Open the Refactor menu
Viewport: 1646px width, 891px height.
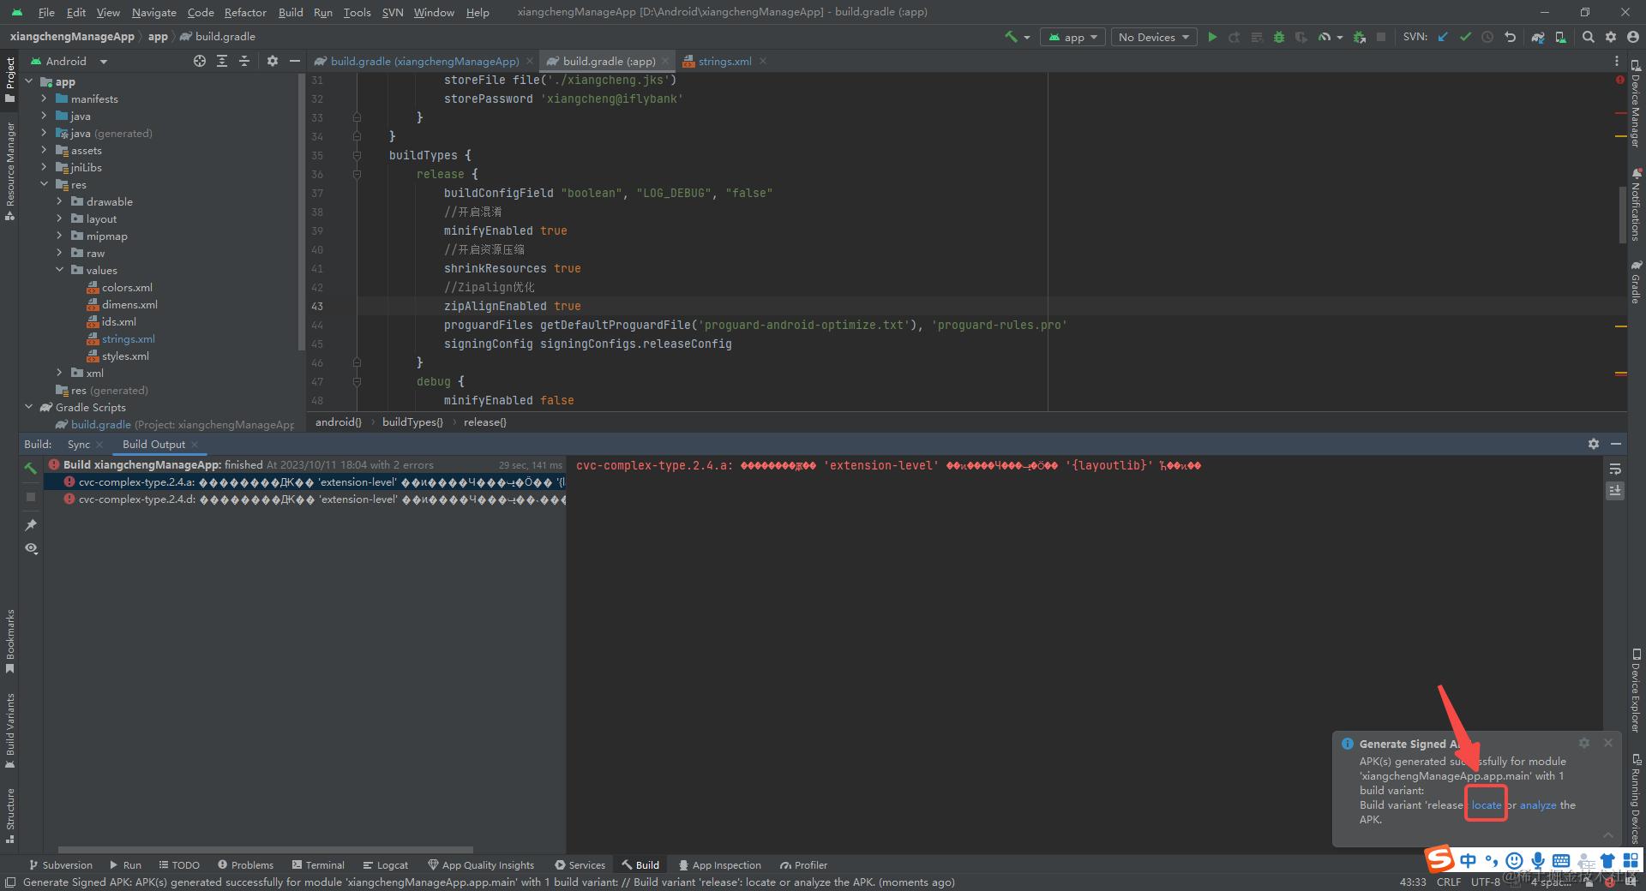tap(245, 12)
